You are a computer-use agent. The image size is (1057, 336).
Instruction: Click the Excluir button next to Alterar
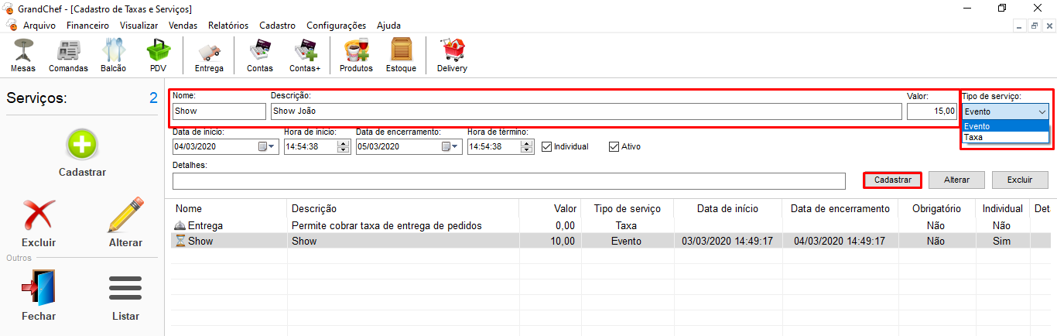1020,180
